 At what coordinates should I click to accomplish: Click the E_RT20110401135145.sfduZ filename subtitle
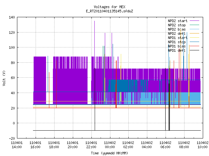109,11
